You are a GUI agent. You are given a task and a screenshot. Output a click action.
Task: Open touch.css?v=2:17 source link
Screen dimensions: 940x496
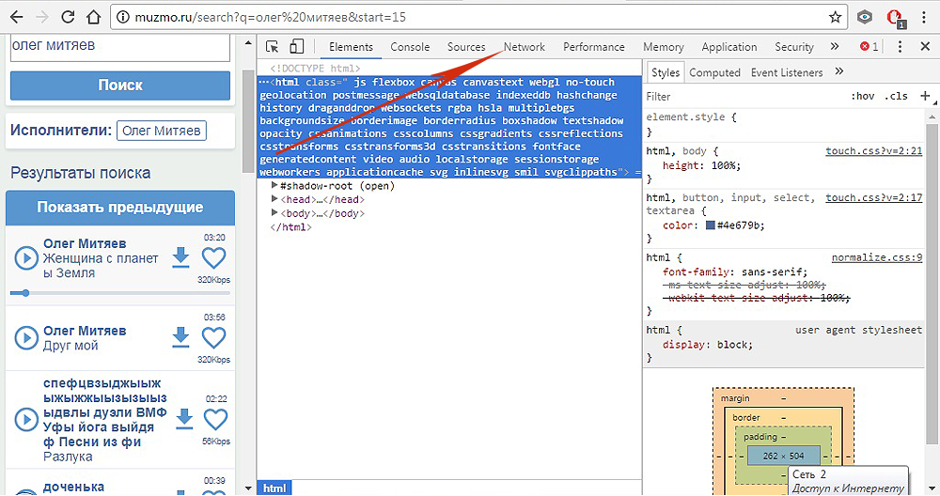pyautogui.click(x=873, y=197)
